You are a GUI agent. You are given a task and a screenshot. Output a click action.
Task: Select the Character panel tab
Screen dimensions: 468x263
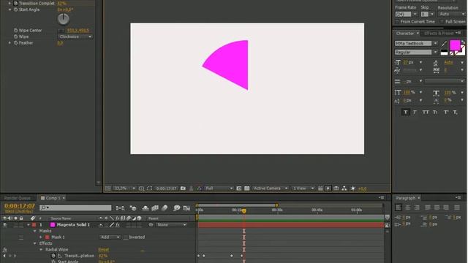click(x=405, y=34)
